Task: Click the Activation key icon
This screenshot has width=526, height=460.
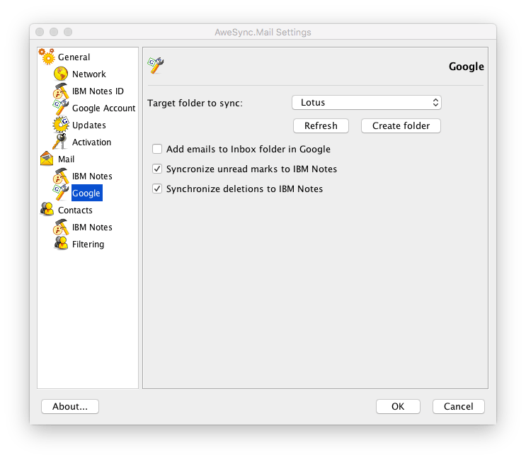Action: pos(61,142)
